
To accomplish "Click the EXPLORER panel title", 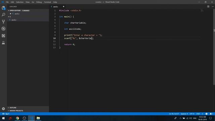I will click(13, 7).
